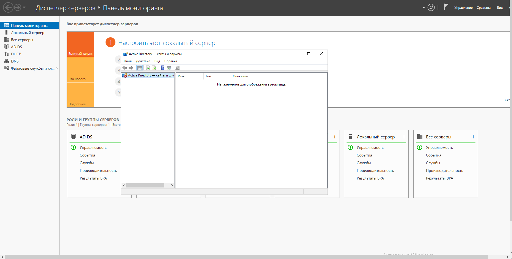The width and height of the screenshot is (512, 259).
Task: Click the tree pane horizontal scrollbar left arrow
Action: coord(124,186)
